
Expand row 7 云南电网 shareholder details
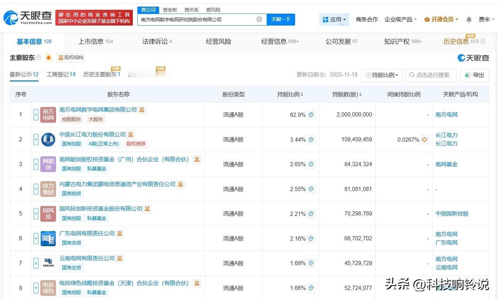pyautogui.click(x=36, y=263)
